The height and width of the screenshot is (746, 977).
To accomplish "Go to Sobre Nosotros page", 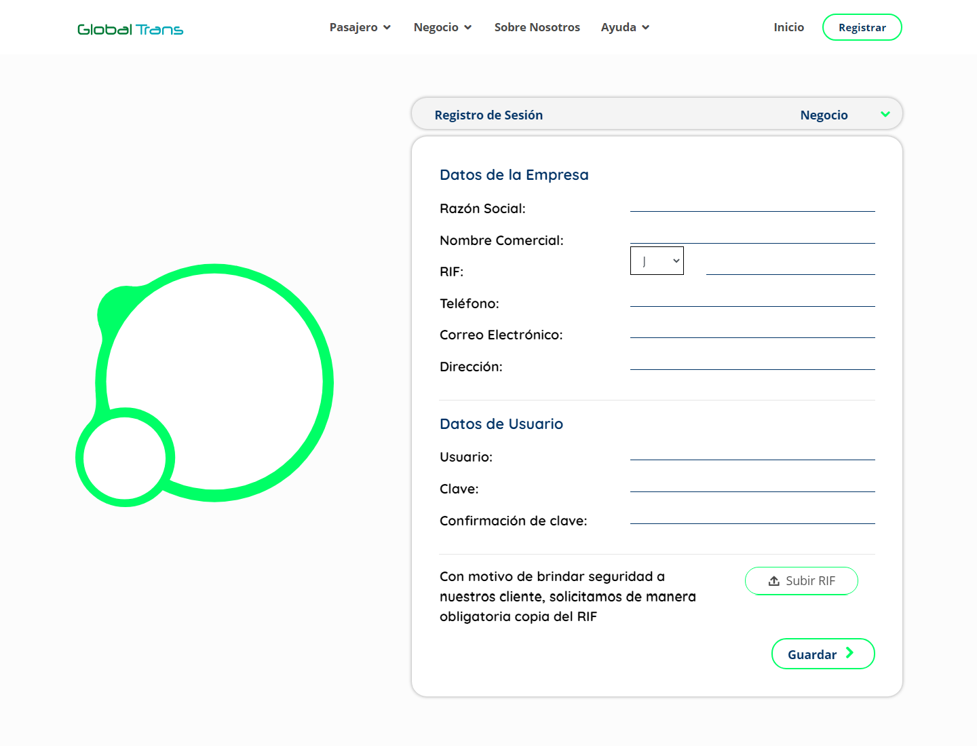I will pyautogui.click(x=537, y=27).
